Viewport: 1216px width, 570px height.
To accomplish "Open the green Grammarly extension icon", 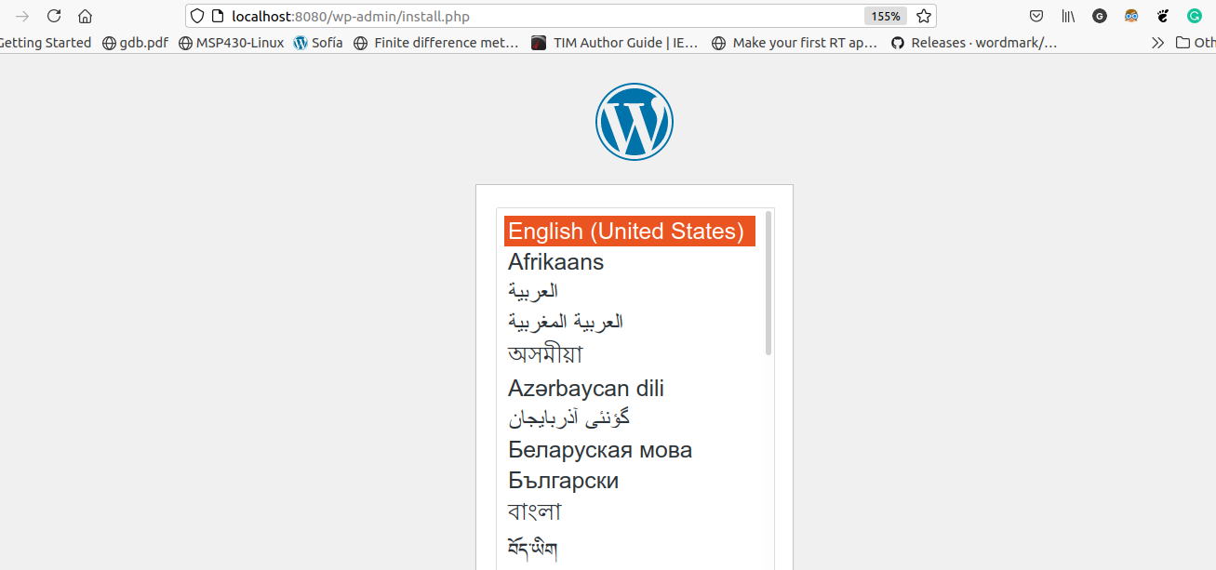I will point(1195,16).
